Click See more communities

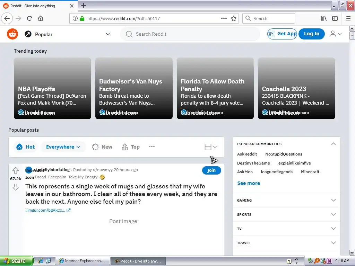point(249,183)
